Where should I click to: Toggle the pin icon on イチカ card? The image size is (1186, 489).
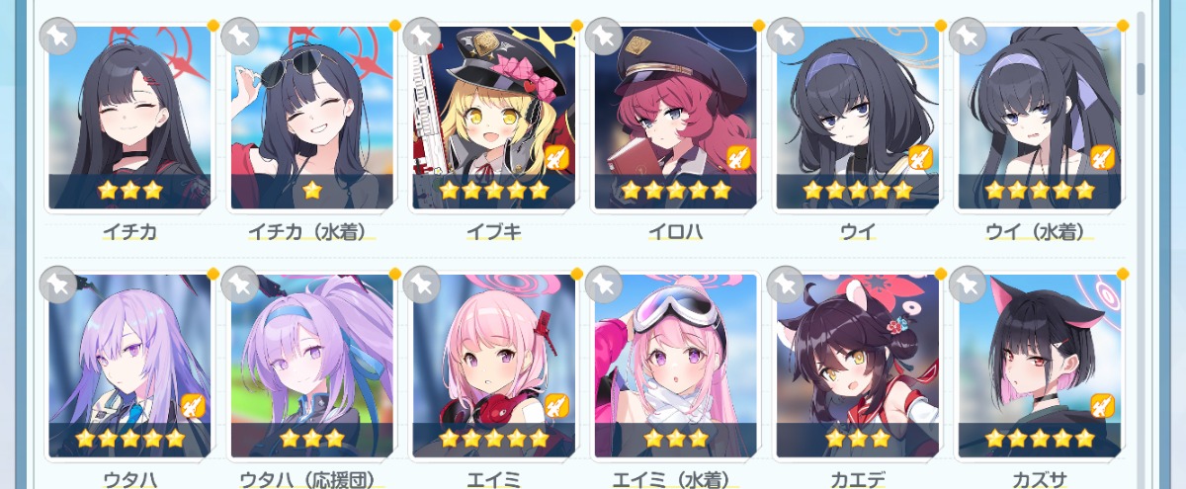click(x=58, y=36)
